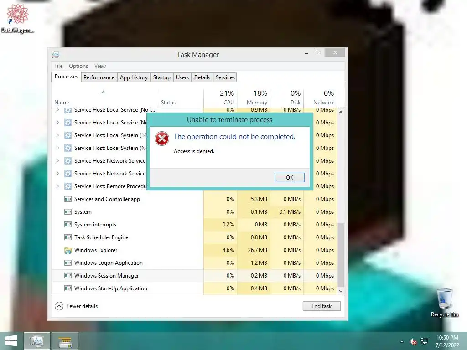Select the System interrupts row
This screenshot has height=350, width=467.
(x=194, y=224)
